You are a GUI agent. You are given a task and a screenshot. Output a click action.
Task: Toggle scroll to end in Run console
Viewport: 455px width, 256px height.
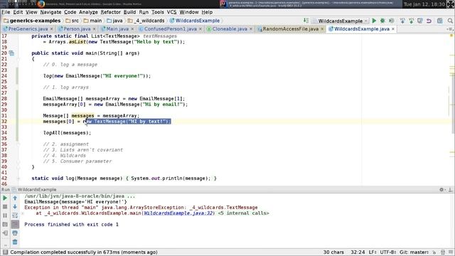[15, 225]
